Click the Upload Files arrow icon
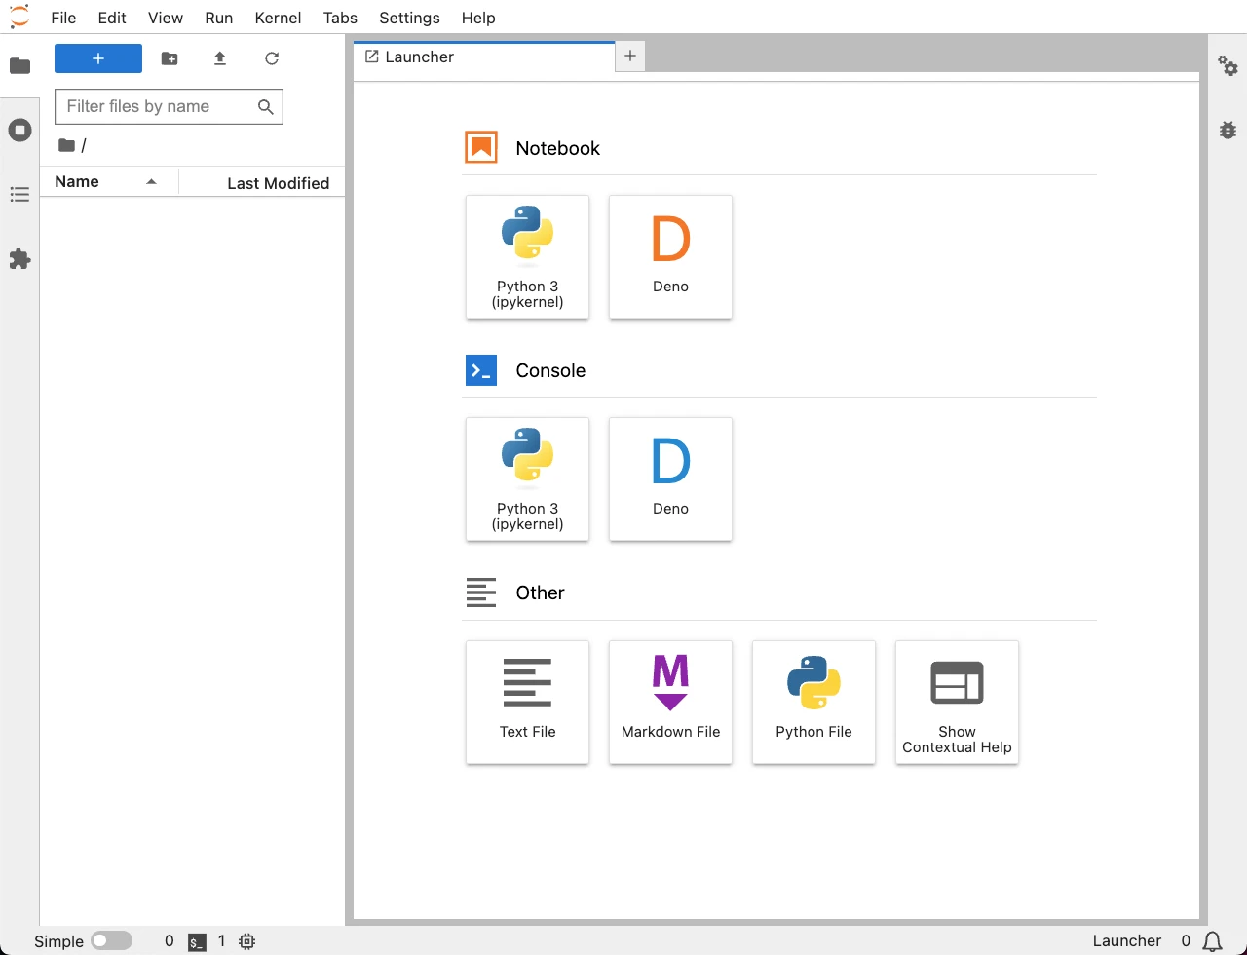This screenshot has height=955, width=1247. click(220, 58)
